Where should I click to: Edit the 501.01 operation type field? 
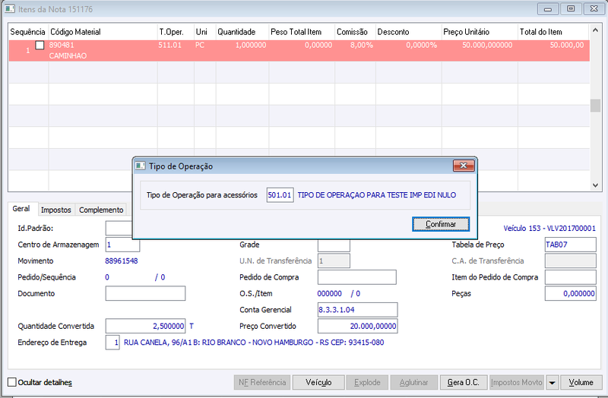click(x=280, y=195)
